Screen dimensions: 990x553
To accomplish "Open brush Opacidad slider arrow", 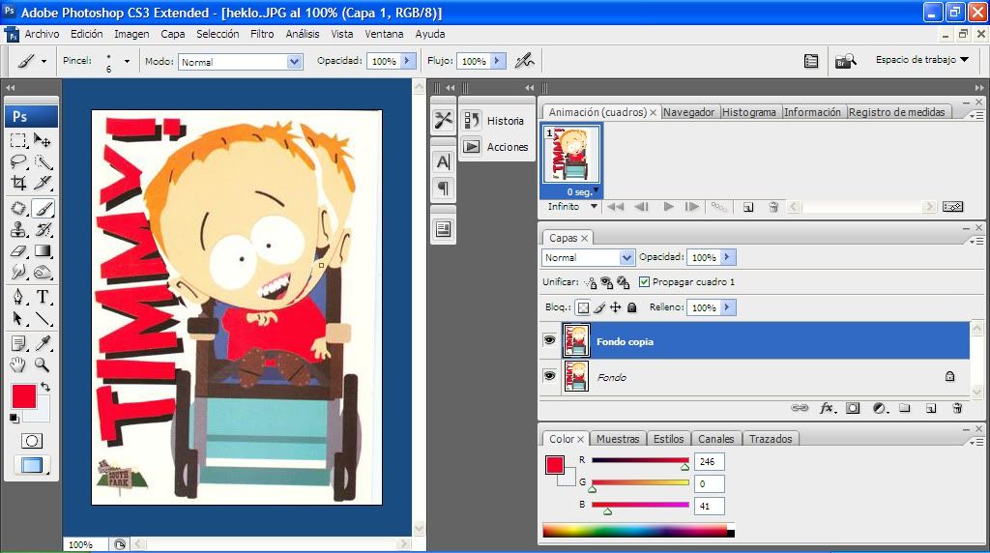I will [x=407, y=61].
